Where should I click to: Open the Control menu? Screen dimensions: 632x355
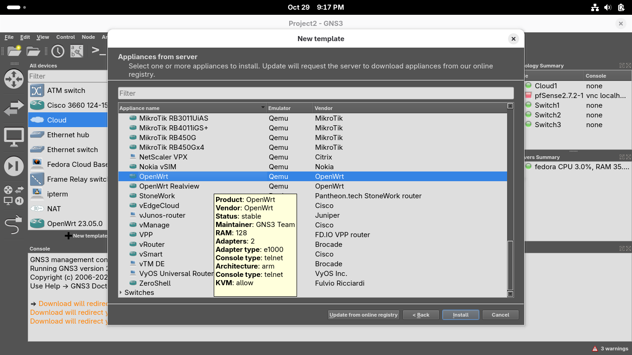tap(66, 37)
